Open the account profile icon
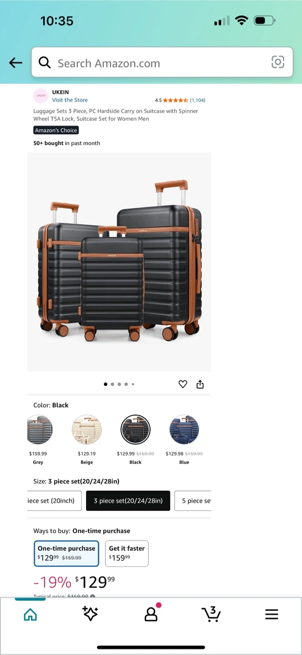Viewport: 302px width, 655px height. [x=151, y=613]
